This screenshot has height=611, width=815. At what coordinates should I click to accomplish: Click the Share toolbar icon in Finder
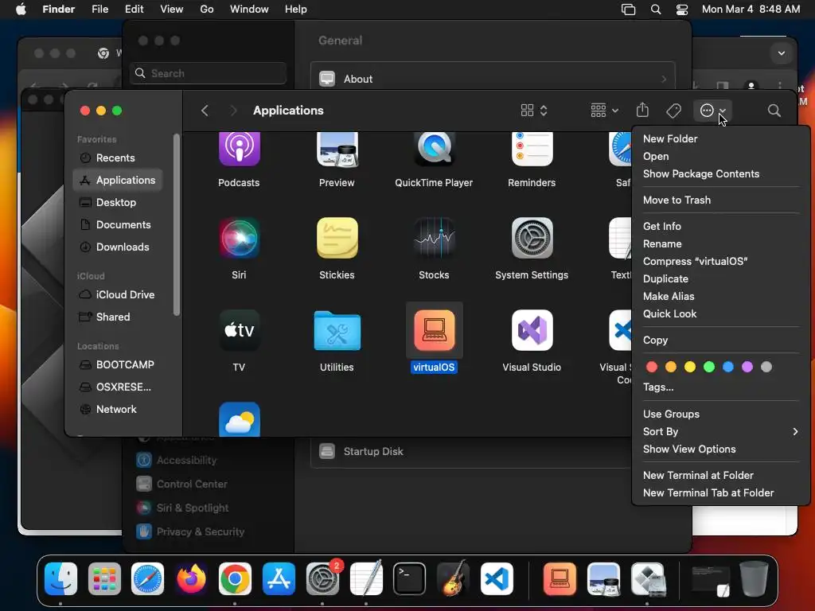[642, 110]
